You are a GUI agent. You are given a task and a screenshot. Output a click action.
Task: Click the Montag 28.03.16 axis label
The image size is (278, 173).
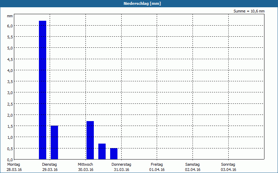tap(14, 167)
